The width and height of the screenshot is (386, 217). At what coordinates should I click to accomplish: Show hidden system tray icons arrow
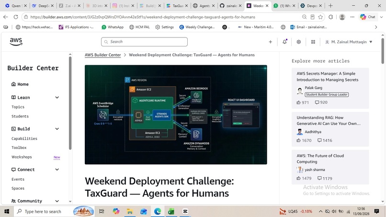pyautogui.click(x=320, y=211)
